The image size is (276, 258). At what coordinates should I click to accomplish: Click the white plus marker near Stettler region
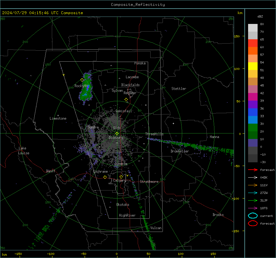click(x=173, y=123)
